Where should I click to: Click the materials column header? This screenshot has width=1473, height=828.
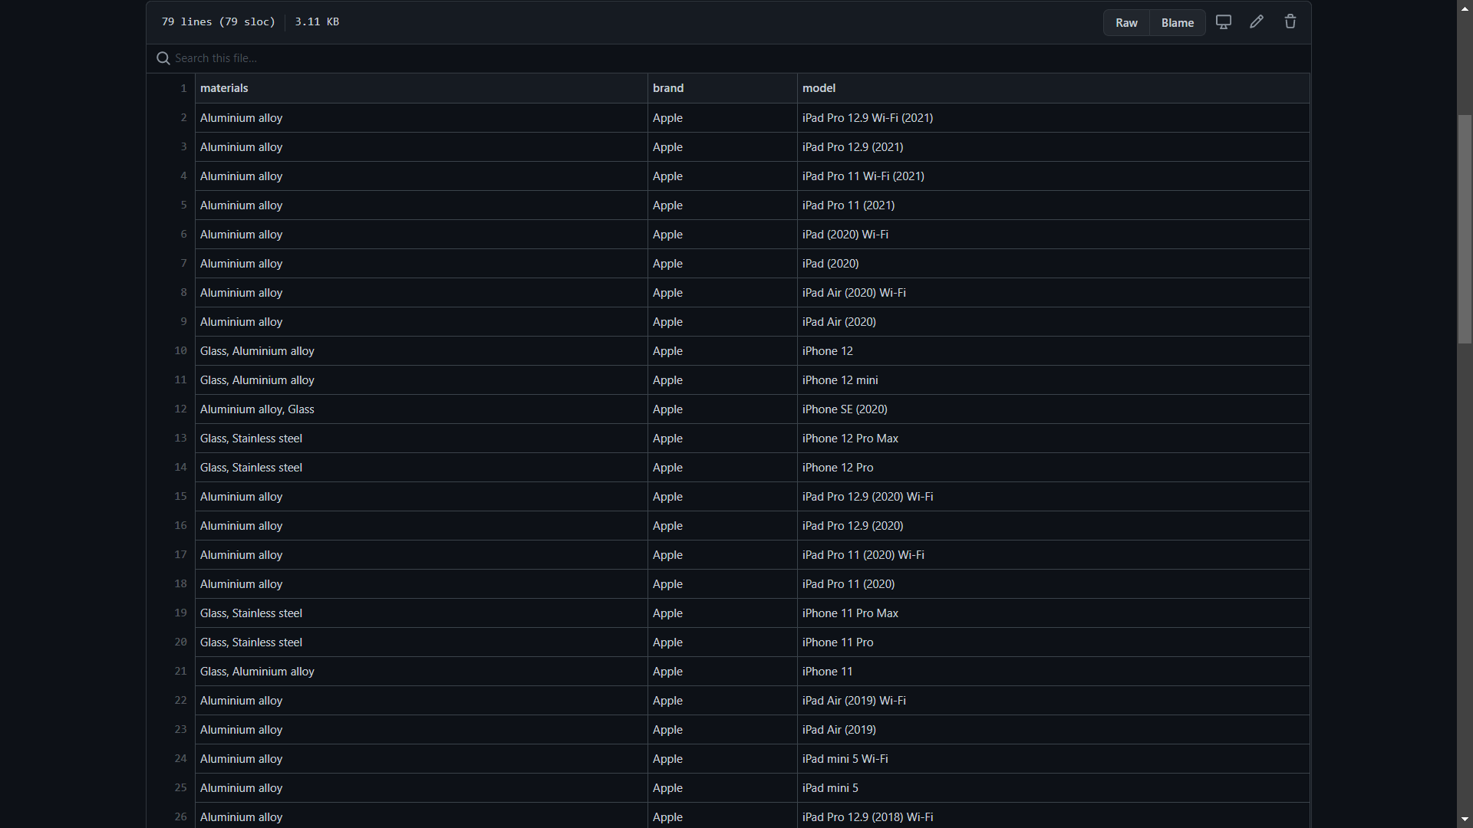tap(224, 88)
